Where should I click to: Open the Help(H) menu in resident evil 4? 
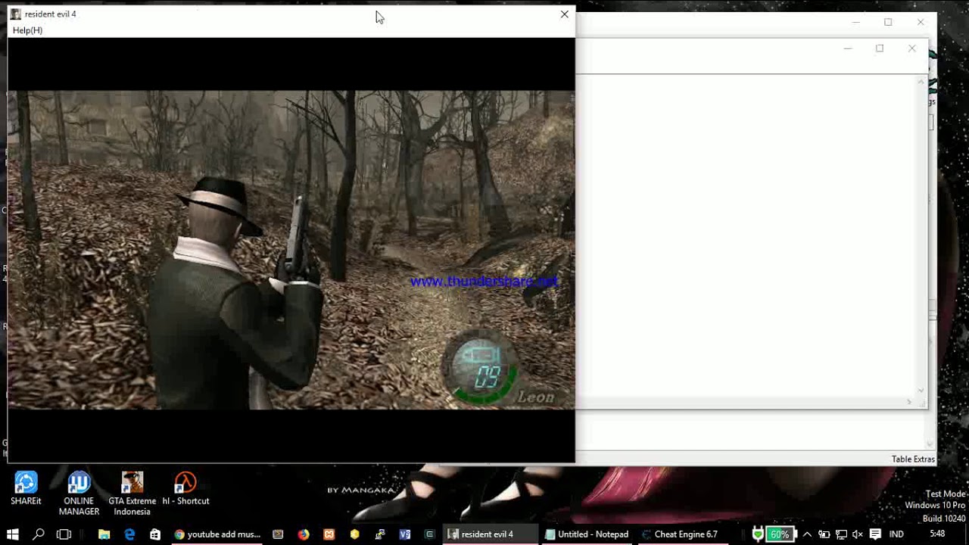tap(27, 30)
